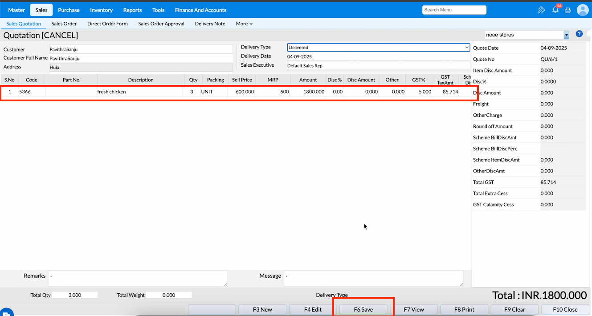Click the F8 Print button
592x316 pixels.
[464, 309]
